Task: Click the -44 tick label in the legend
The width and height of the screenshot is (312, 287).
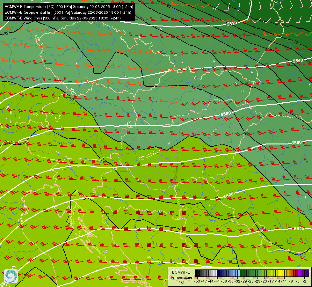Action: [x=211, y=281]
